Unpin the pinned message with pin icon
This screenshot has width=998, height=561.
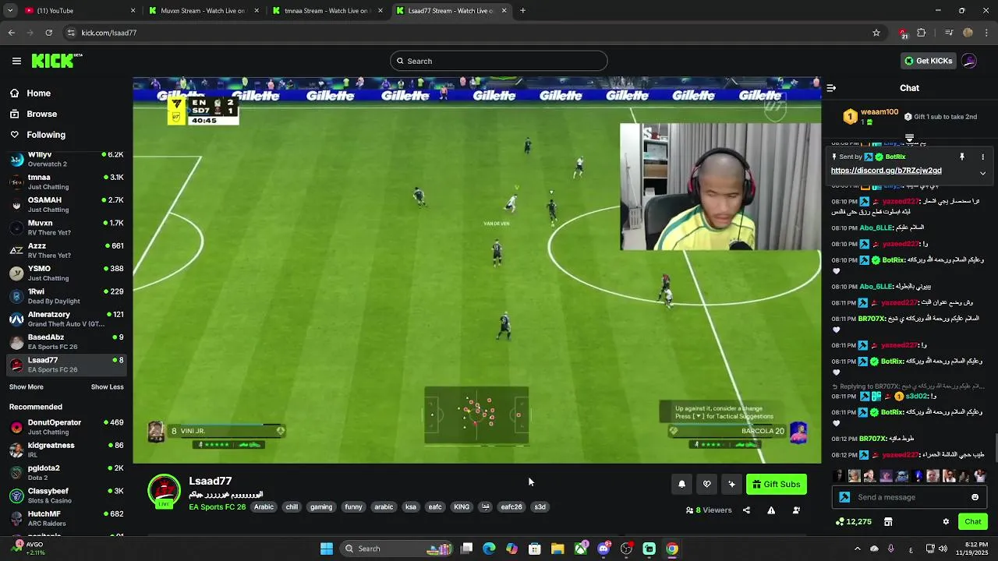tap(962, 157)
